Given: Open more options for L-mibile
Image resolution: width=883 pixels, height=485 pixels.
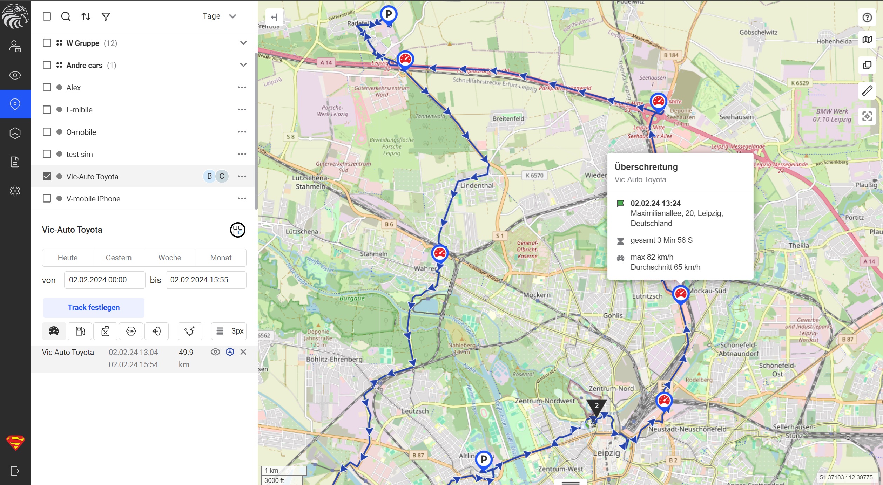Looking at the screenshot, I should [242, 110].
